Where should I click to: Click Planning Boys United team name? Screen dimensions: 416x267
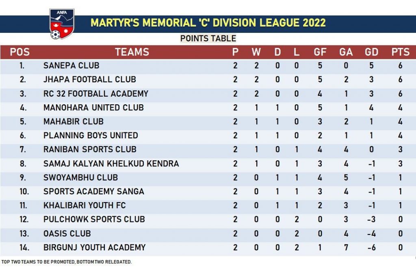click(x=91, y=136)
